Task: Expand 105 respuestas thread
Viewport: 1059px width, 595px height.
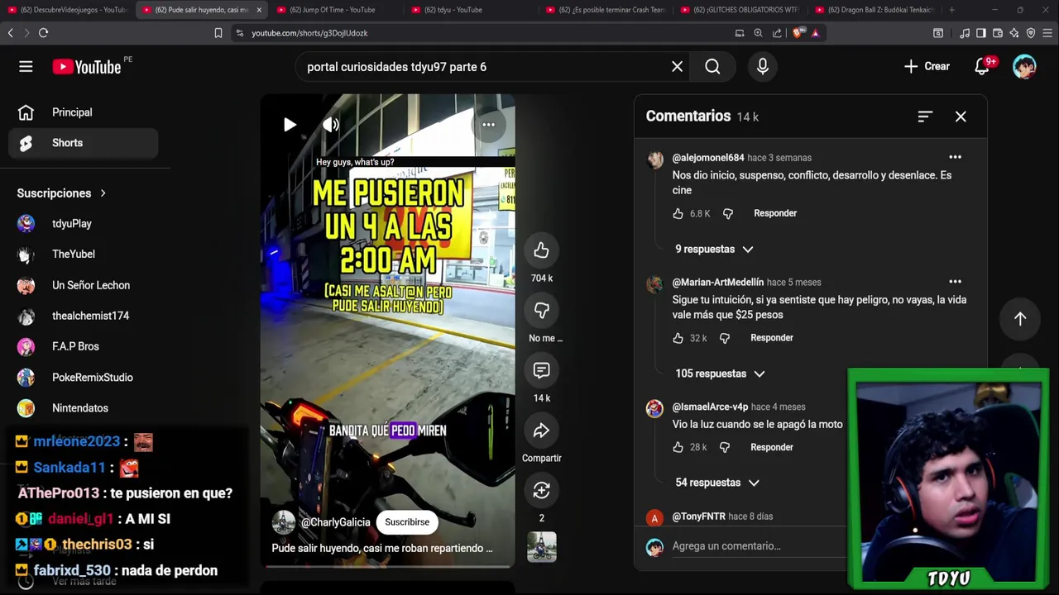Action: tap(720, 374)
